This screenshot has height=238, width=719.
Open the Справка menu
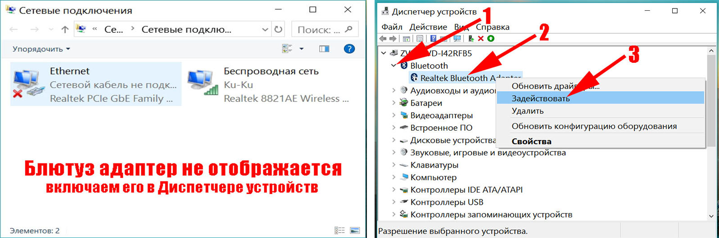point(493,27)
